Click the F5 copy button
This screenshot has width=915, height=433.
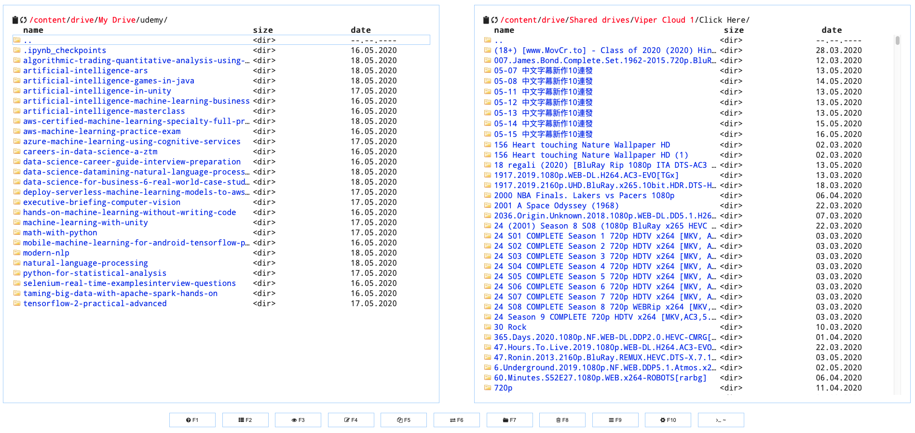tap(403, 420)
